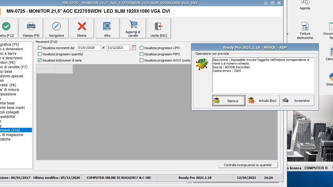This screenshot has height=187, width=333.
Task: Add product via Aggiungi al carrello
Action: pos(133,28)
